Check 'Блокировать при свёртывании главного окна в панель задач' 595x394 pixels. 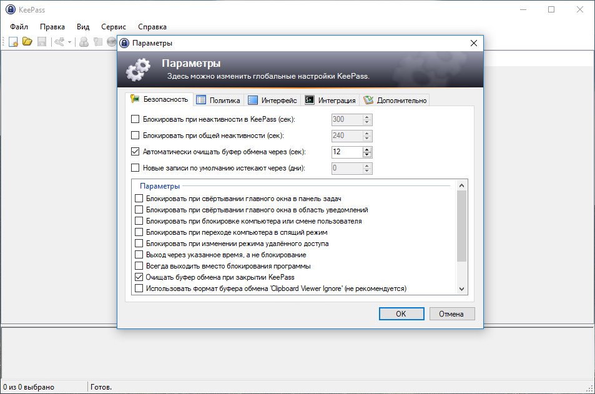(x=139, y=199)
